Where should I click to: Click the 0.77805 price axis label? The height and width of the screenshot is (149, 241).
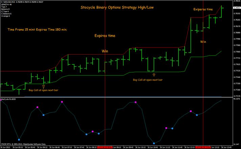coord(237,52)
